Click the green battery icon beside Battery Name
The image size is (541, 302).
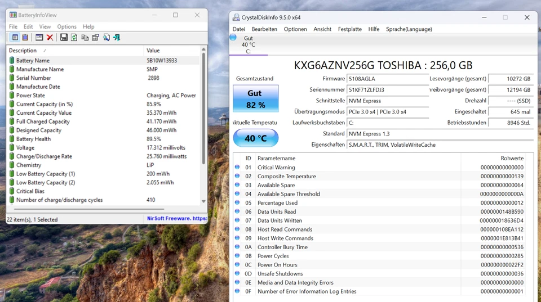12,60
